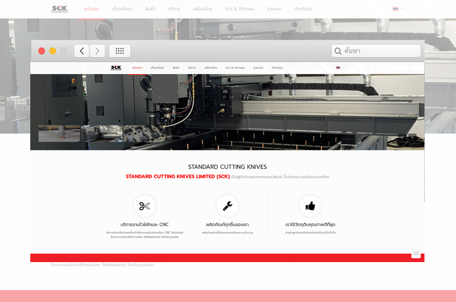Click the magnifier icon in the ค้นหา box

click(x=337, y=51)
